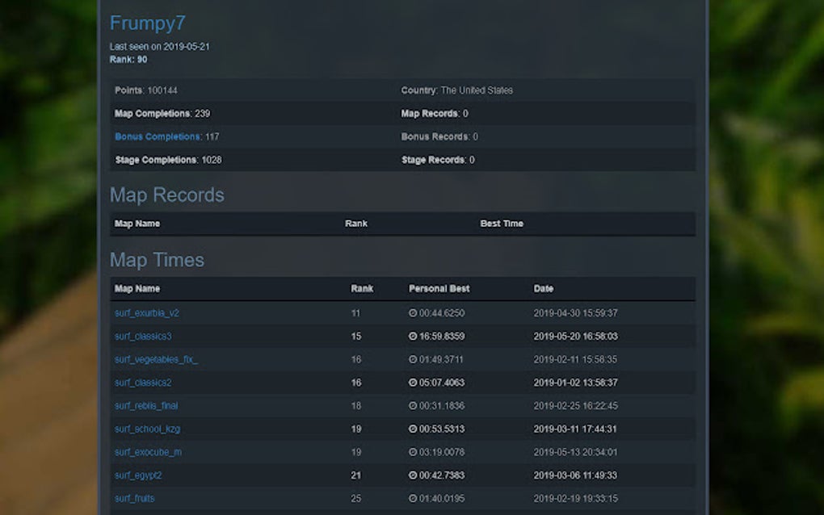The height and width of the screenshot is (515, 824).
Task: Select the Bonus Records: 0 stat
Action: (439, 136)
